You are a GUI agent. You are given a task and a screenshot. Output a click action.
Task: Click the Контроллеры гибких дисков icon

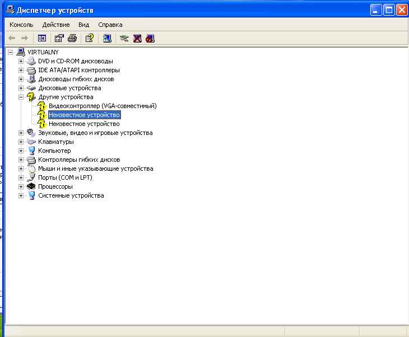tap(31, 160)
